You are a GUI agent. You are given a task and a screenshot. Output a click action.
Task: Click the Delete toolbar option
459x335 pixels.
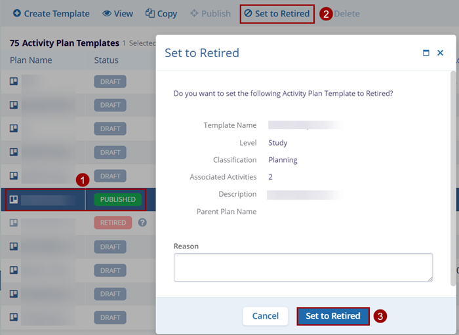point(347,13)
